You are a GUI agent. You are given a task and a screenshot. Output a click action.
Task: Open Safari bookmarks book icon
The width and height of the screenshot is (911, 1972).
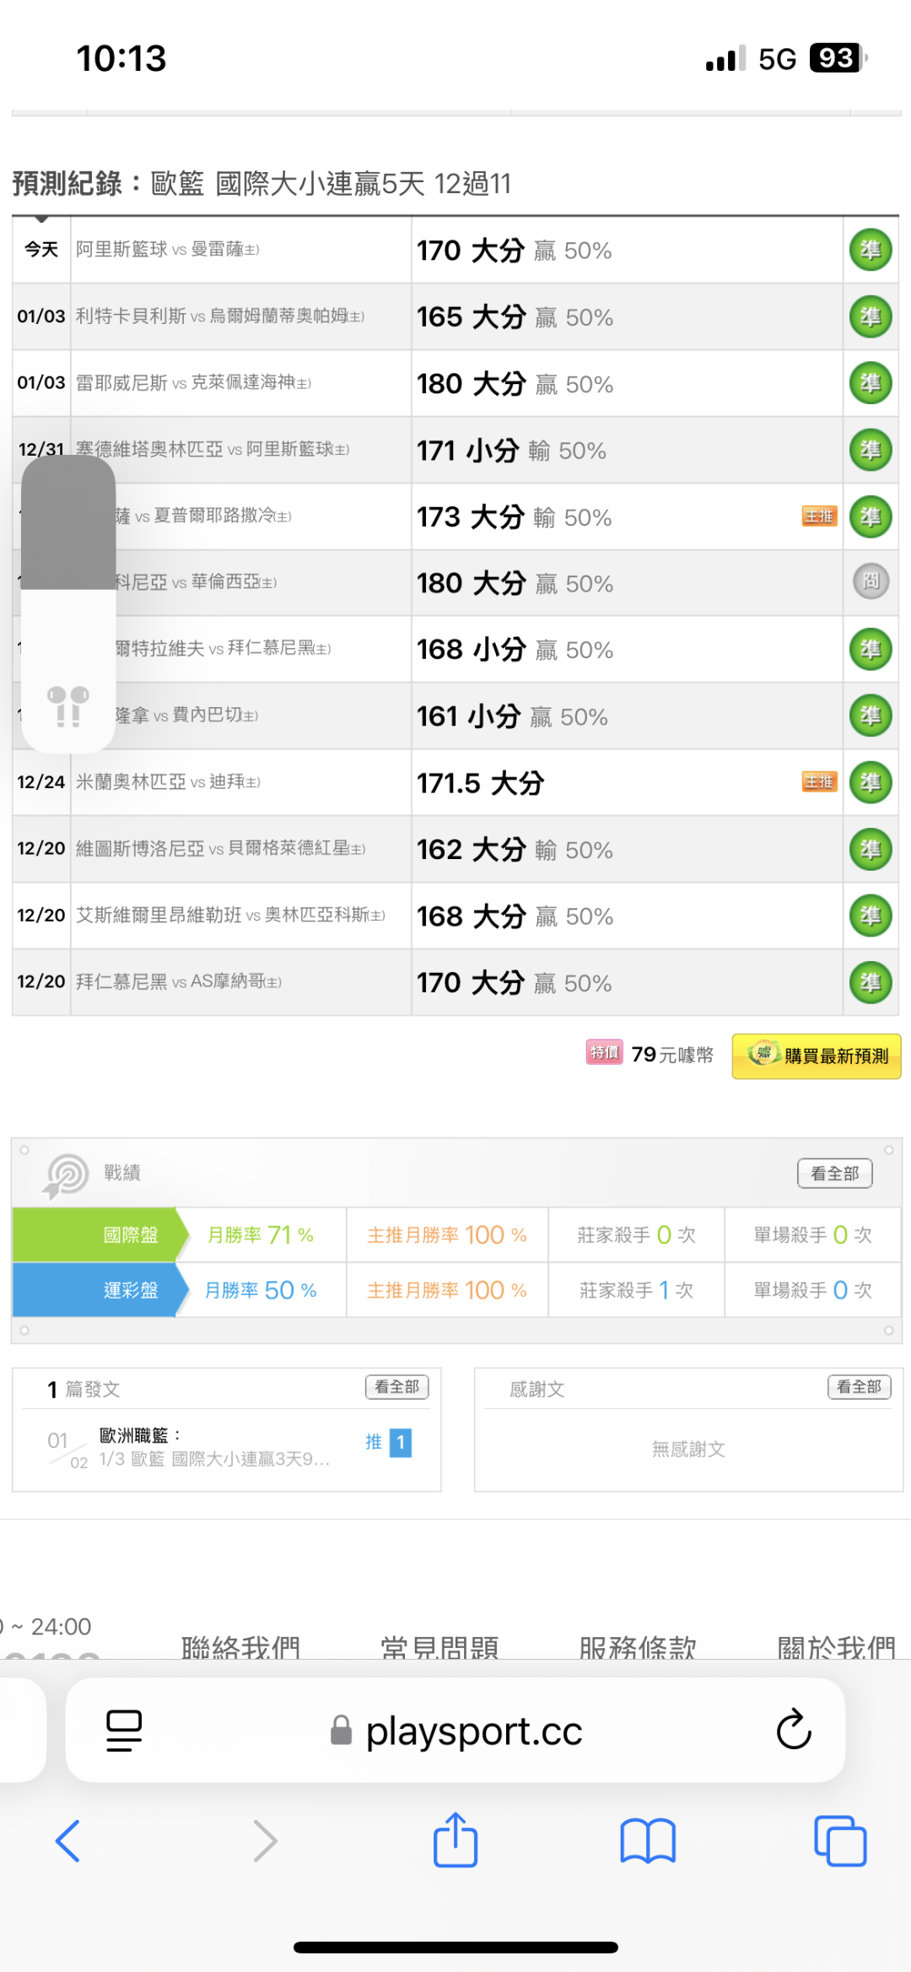pyautogui.click(x=648, y=1840)
